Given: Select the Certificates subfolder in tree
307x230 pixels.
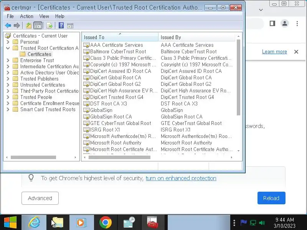Looking at the screenshot, I should tap(40, 54).
